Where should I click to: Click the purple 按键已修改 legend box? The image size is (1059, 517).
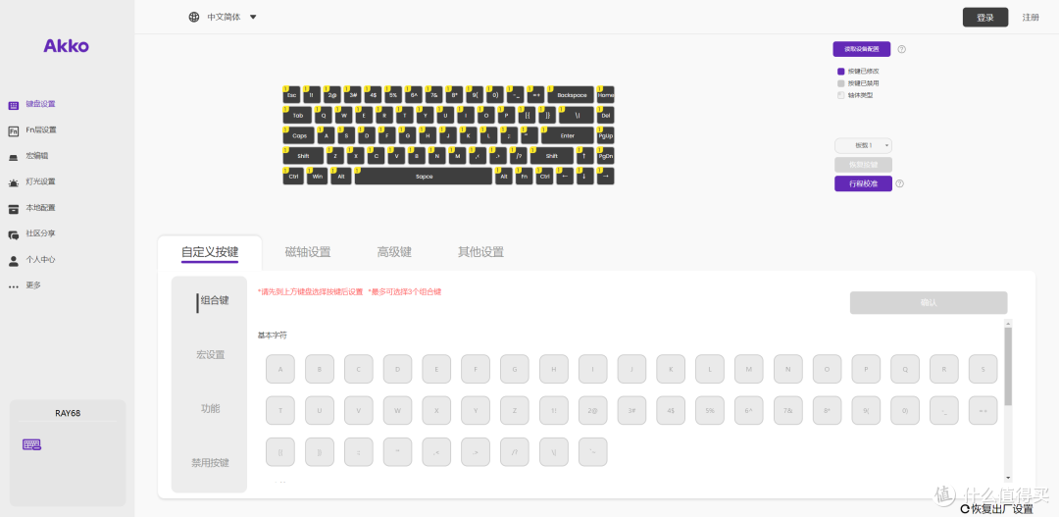click(x=841, y=71)
